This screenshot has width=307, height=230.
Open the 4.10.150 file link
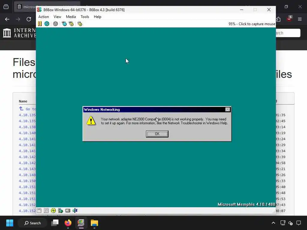pos(27,181)
